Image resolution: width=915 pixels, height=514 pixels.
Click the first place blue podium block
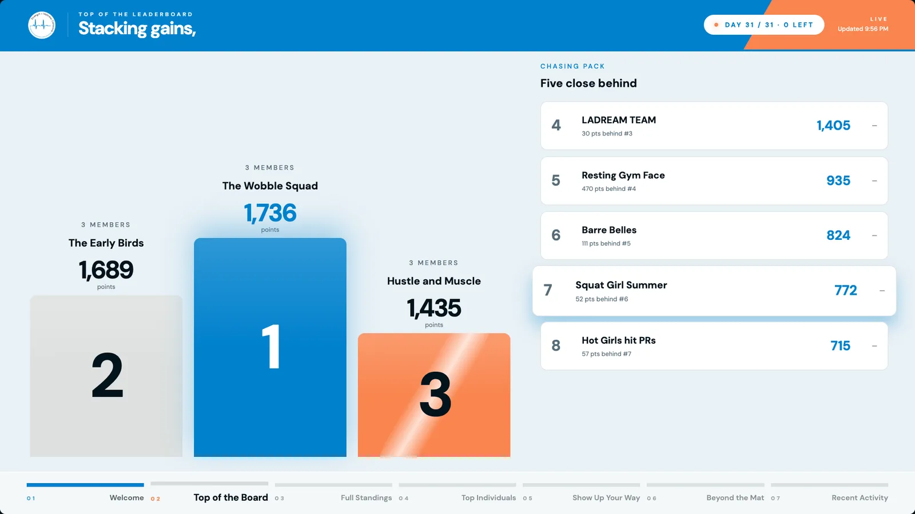tap(270, 347)
